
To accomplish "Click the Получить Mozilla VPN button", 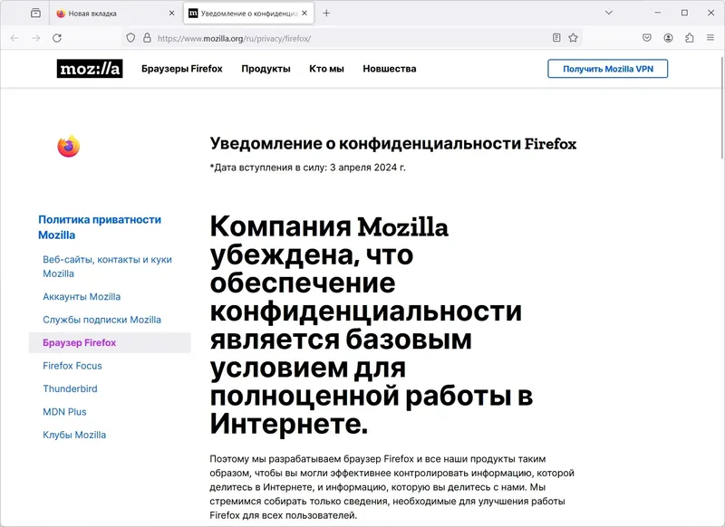I will pos(607,68).
